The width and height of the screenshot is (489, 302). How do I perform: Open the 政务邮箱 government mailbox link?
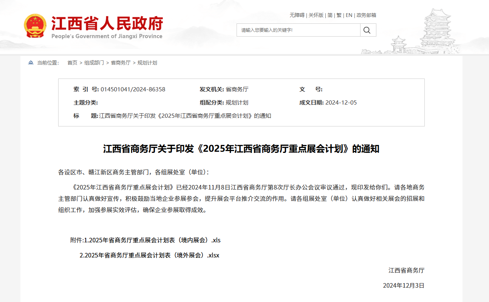click(x=366, y=15)
